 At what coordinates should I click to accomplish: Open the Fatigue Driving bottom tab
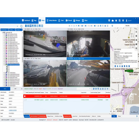(50, 116)
